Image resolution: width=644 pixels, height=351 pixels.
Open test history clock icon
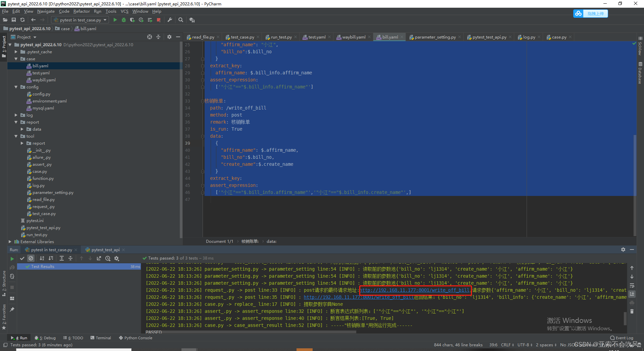pyautogui.click(x=108, y=258)
